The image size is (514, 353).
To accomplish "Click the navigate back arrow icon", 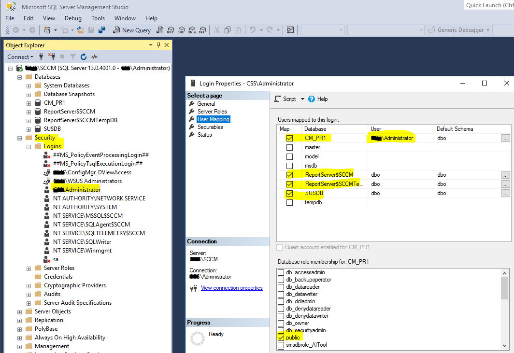I will [16, 30].
